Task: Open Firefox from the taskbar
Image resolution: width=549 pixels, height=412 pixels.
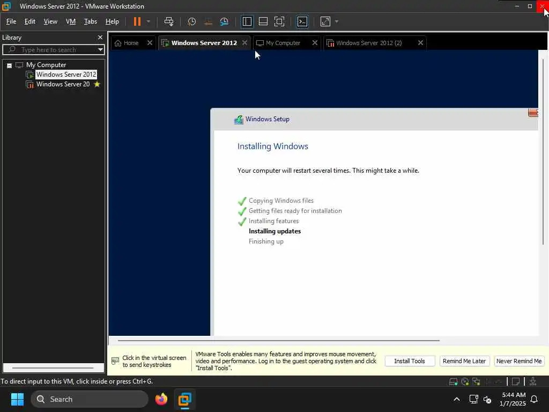Action: point(161,399)
